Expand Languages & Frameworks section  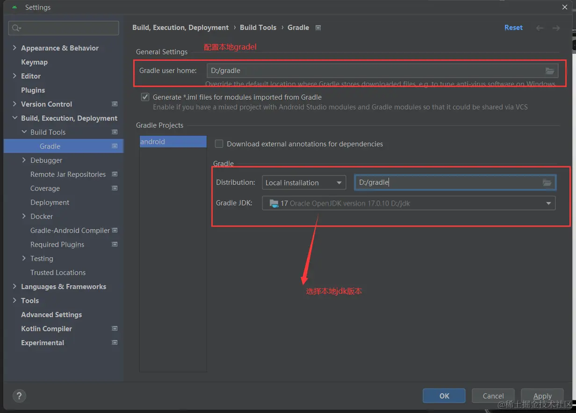tap(14, 286)
